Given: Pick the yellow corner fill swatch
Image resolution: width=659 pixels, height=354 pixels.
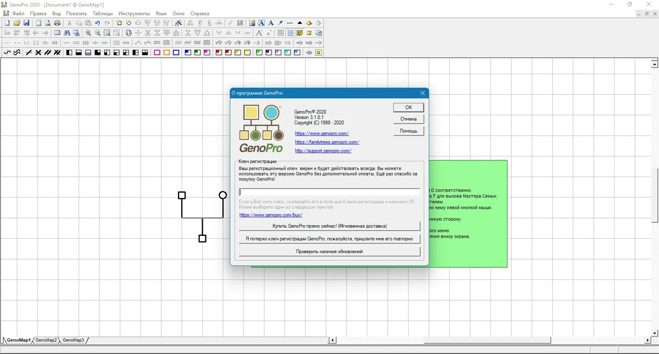Looking at the screenshot, I should (247, 53).
